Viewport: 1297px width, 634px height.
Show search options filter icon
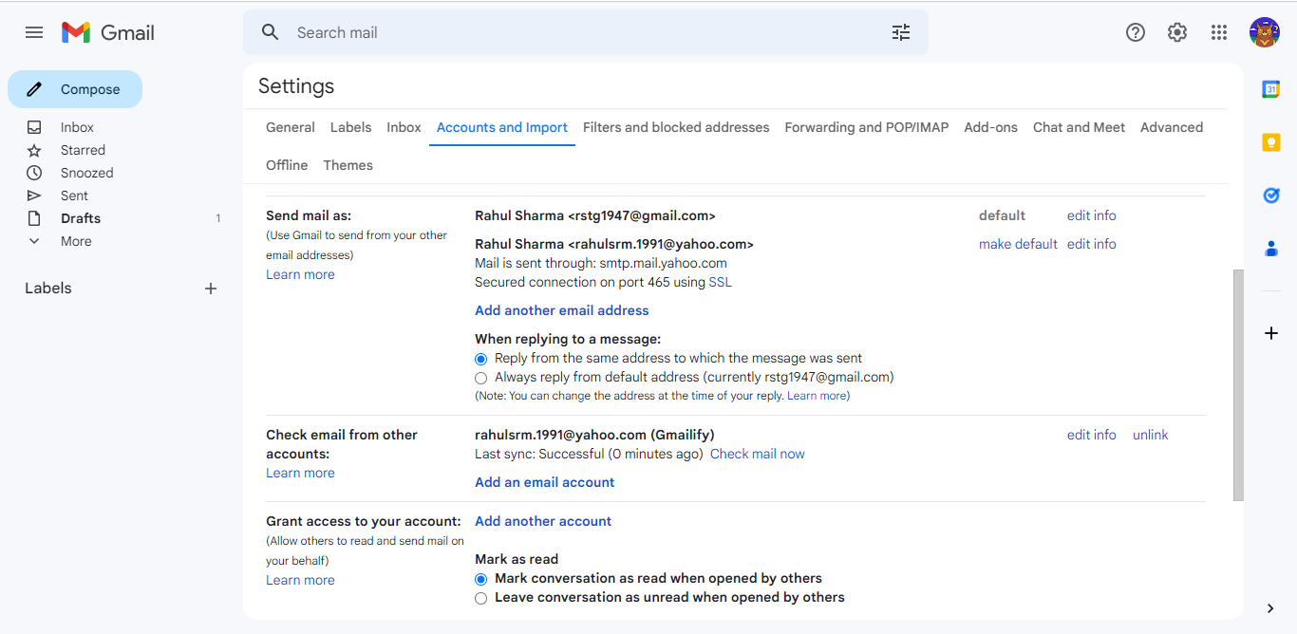coord(901,32)
